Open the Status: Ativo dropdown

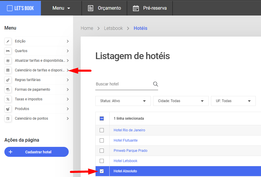tap(123, 101)
